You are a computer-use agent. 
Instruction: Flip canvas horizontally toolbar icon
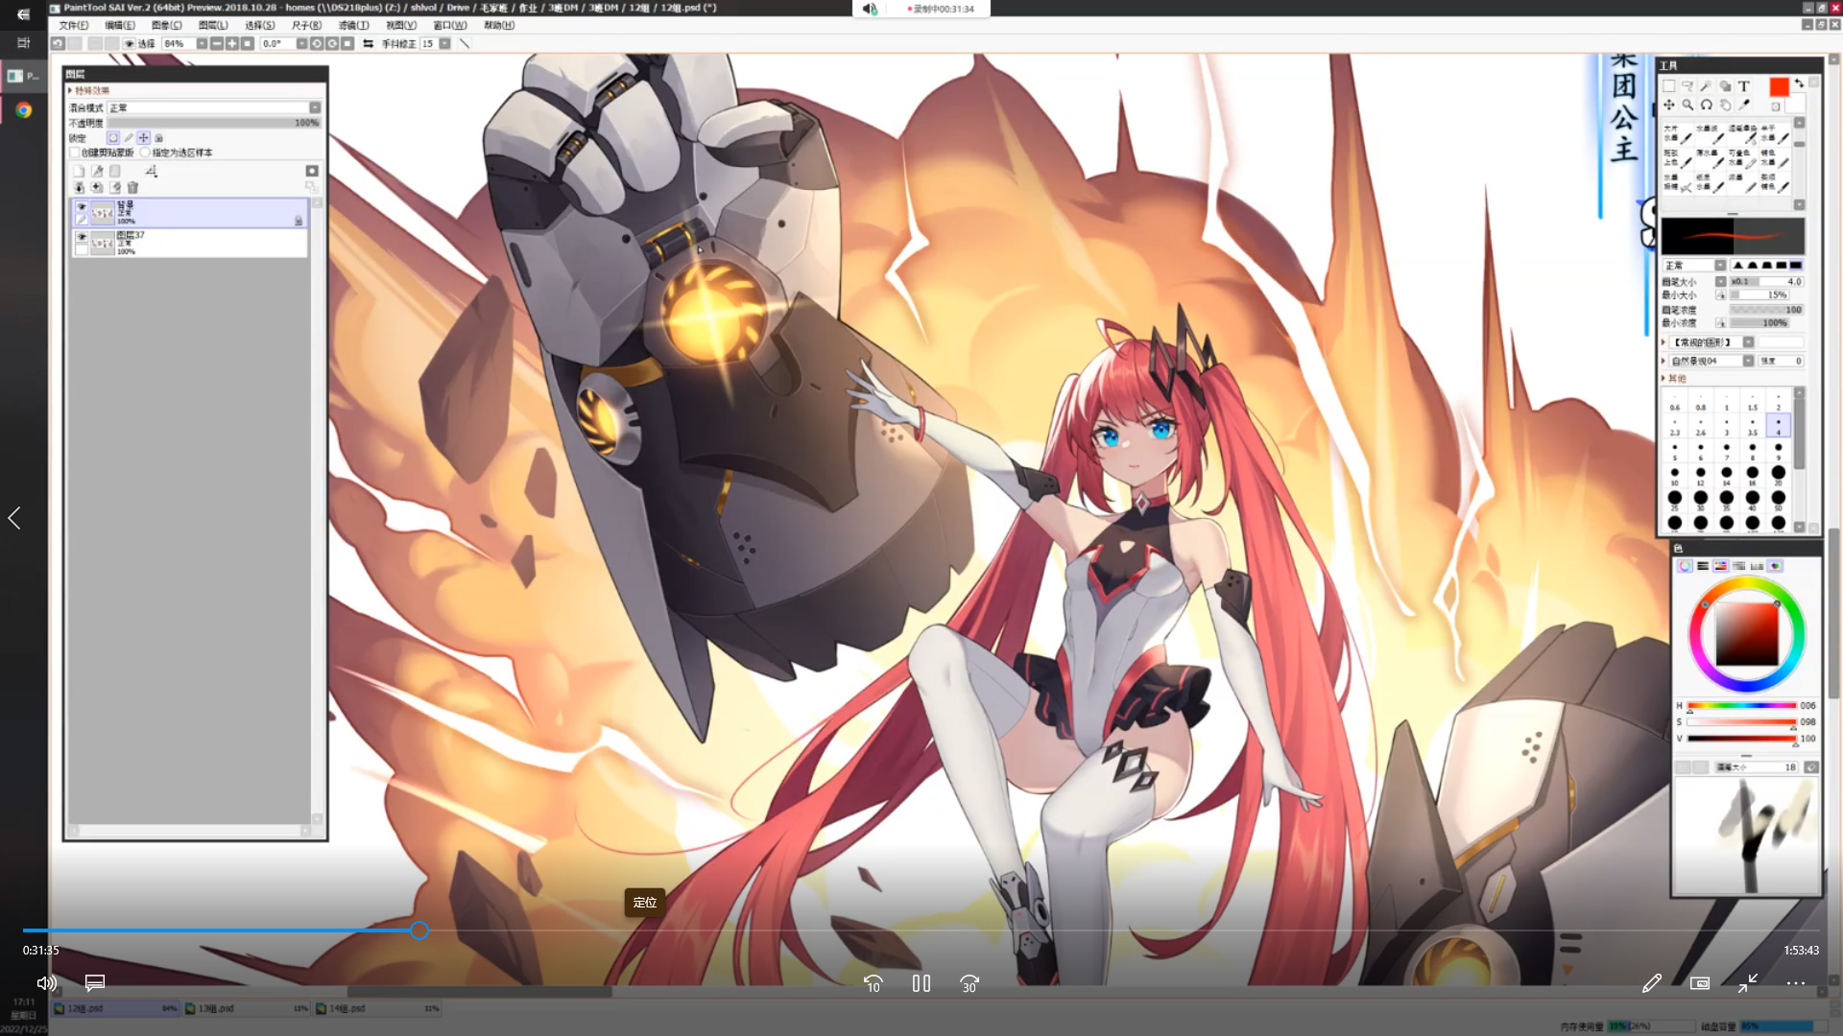368,43
